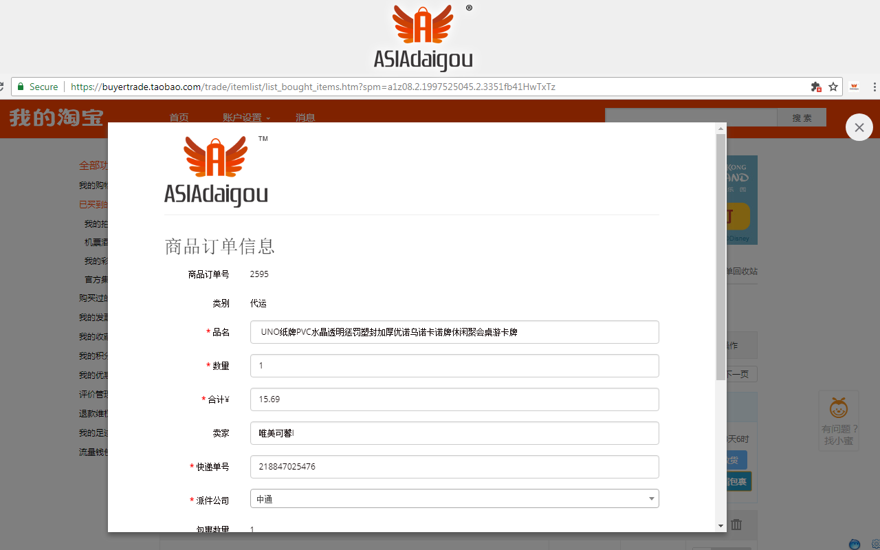880x550 pixels.
Task: Open the ASIAdaigou browser extension icon
Action: coord(855,87)
